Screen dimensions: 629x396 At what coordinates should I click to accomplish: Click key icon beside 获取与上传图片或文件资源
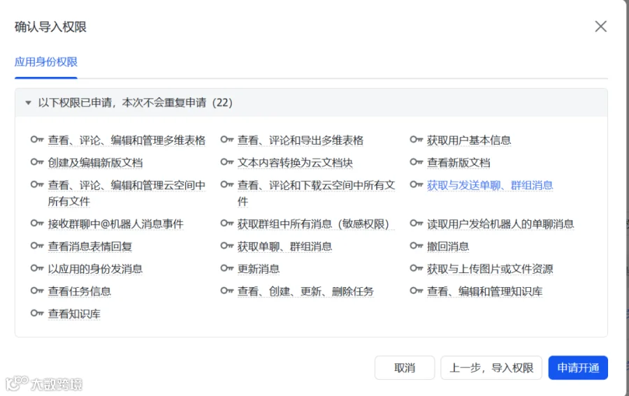click(x=416, y=267)
